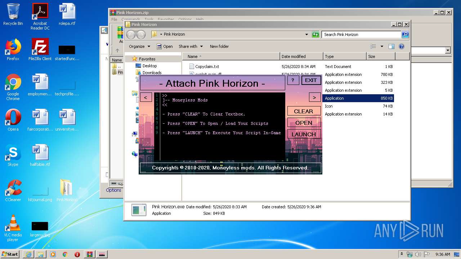Viewport: 461px width, 259px height.
Task: Open Action Center flag icon
Action: tap(426, 254)
